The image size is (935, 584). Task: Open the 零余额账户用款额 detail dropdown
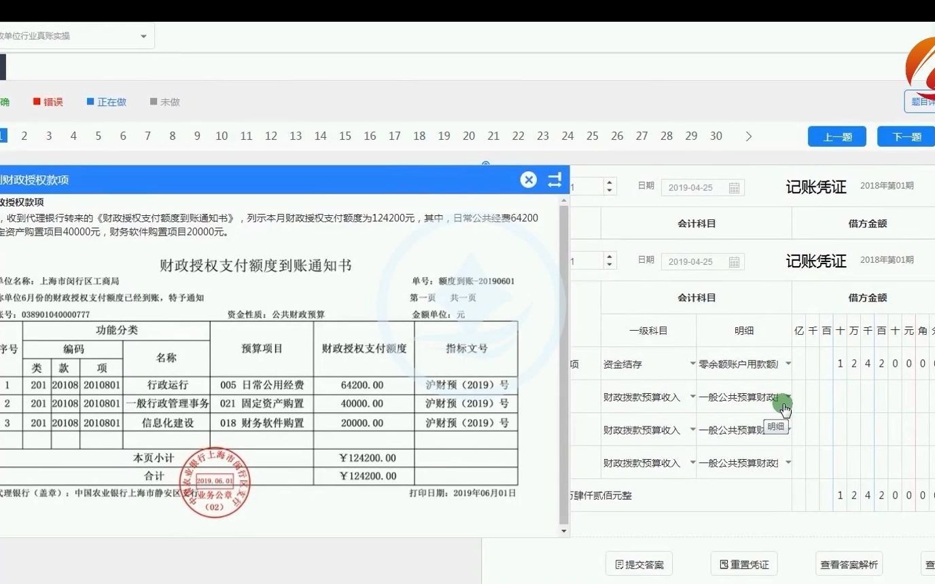click(x=788, y=364)
